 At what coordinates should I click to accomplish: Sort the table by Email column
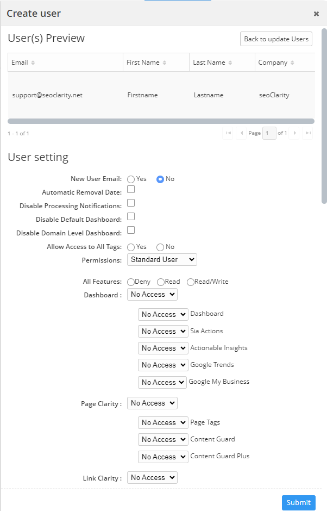[33, 63]
